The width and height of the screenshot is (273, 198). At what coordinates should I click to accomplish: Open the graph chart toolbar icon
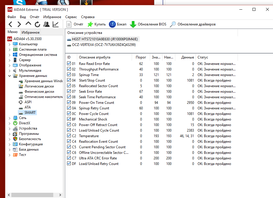[56, 24]
